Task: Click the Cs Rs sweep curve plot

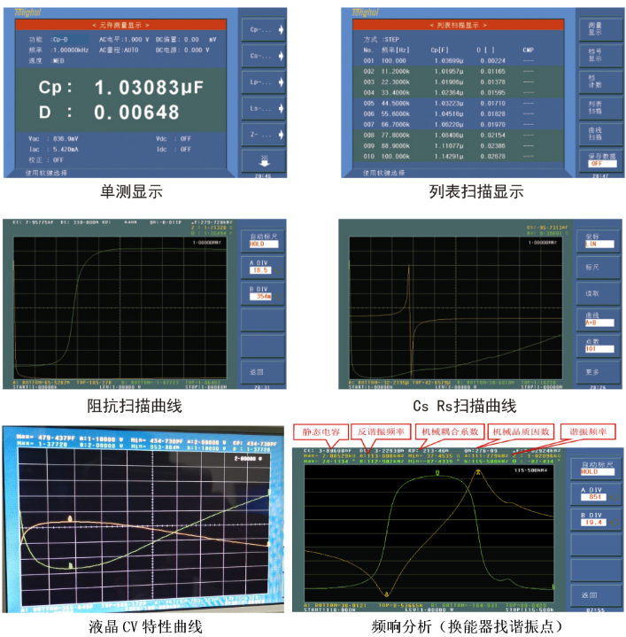Action: click(x=456, y=308)
